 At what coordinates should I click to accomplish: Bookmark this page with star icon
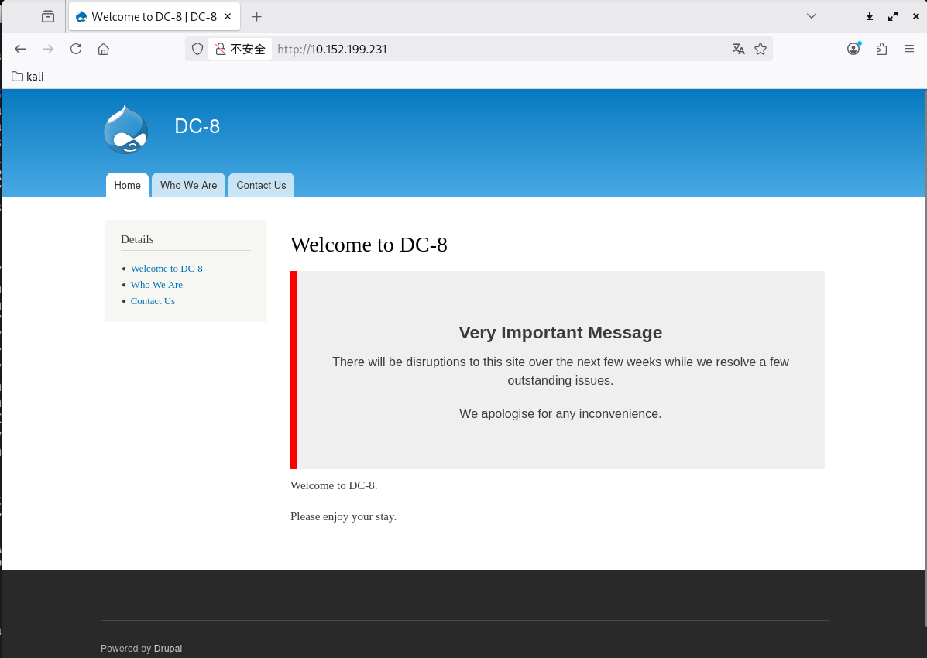coord(760,49)
